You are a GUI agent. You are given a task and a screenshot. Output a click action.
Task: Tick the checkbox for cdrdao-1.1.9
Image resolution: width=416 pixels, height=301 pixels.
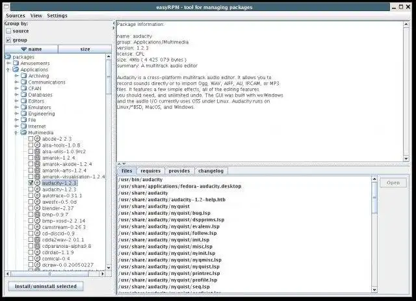coord(31,252)
